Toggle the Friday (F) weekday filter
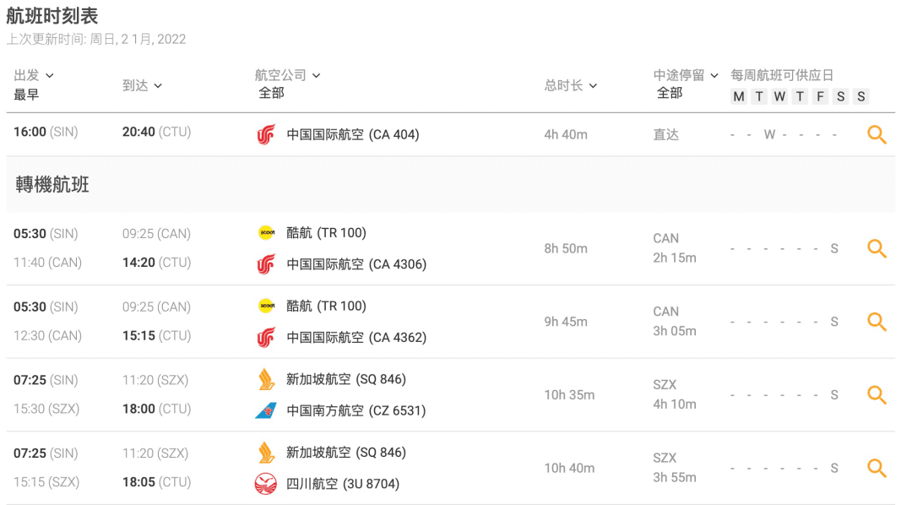912x505 pixels. [x=820, y=96]
